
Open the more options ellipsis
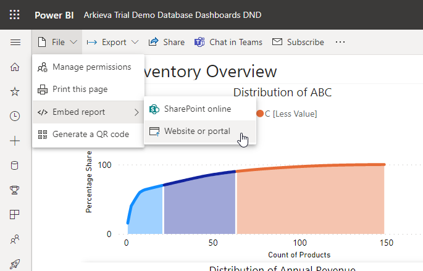(340, 42)
